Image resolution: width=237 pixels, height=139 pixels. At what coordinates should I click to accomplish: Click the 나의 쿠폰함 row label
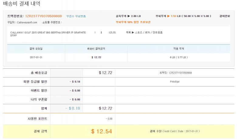(34, 99)
